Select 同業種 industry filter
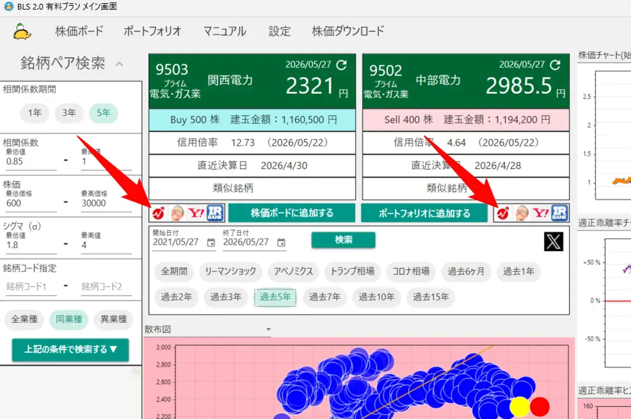The width and height of the screenshot is (631, 419). (69, 319)
